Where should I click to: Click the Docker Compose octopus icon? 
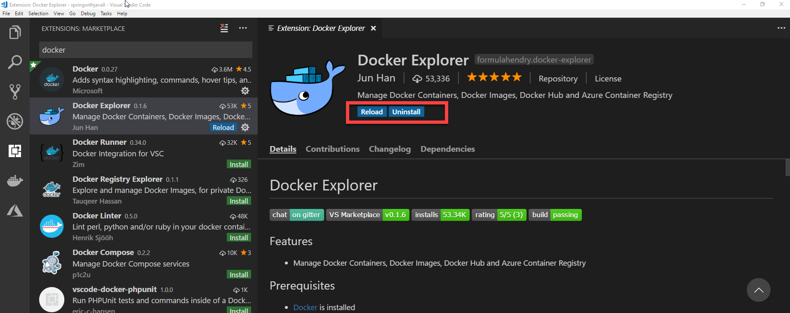52,262
